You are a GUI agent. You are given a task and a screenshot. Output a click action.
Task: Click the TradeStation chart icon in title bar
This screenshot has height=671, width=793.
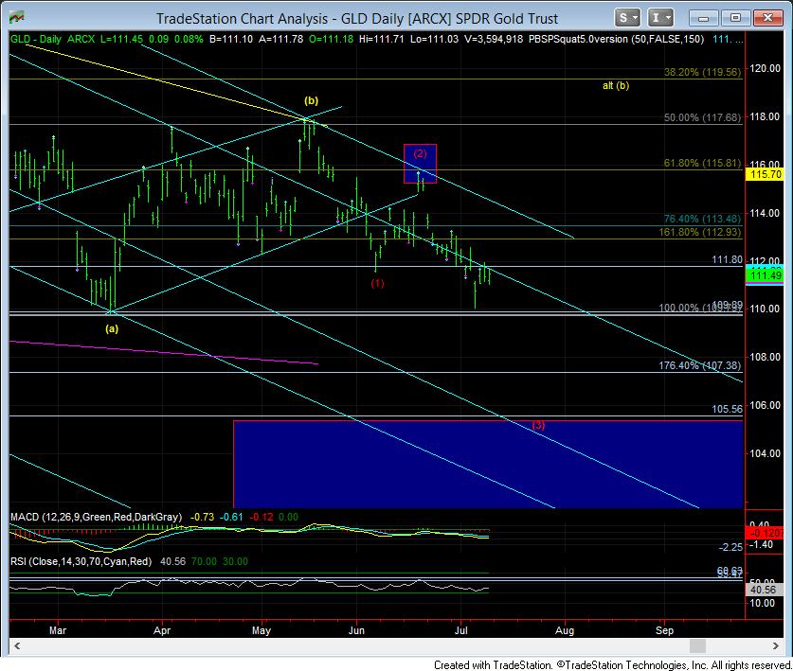pyautogui.click(x=16, y=18)
